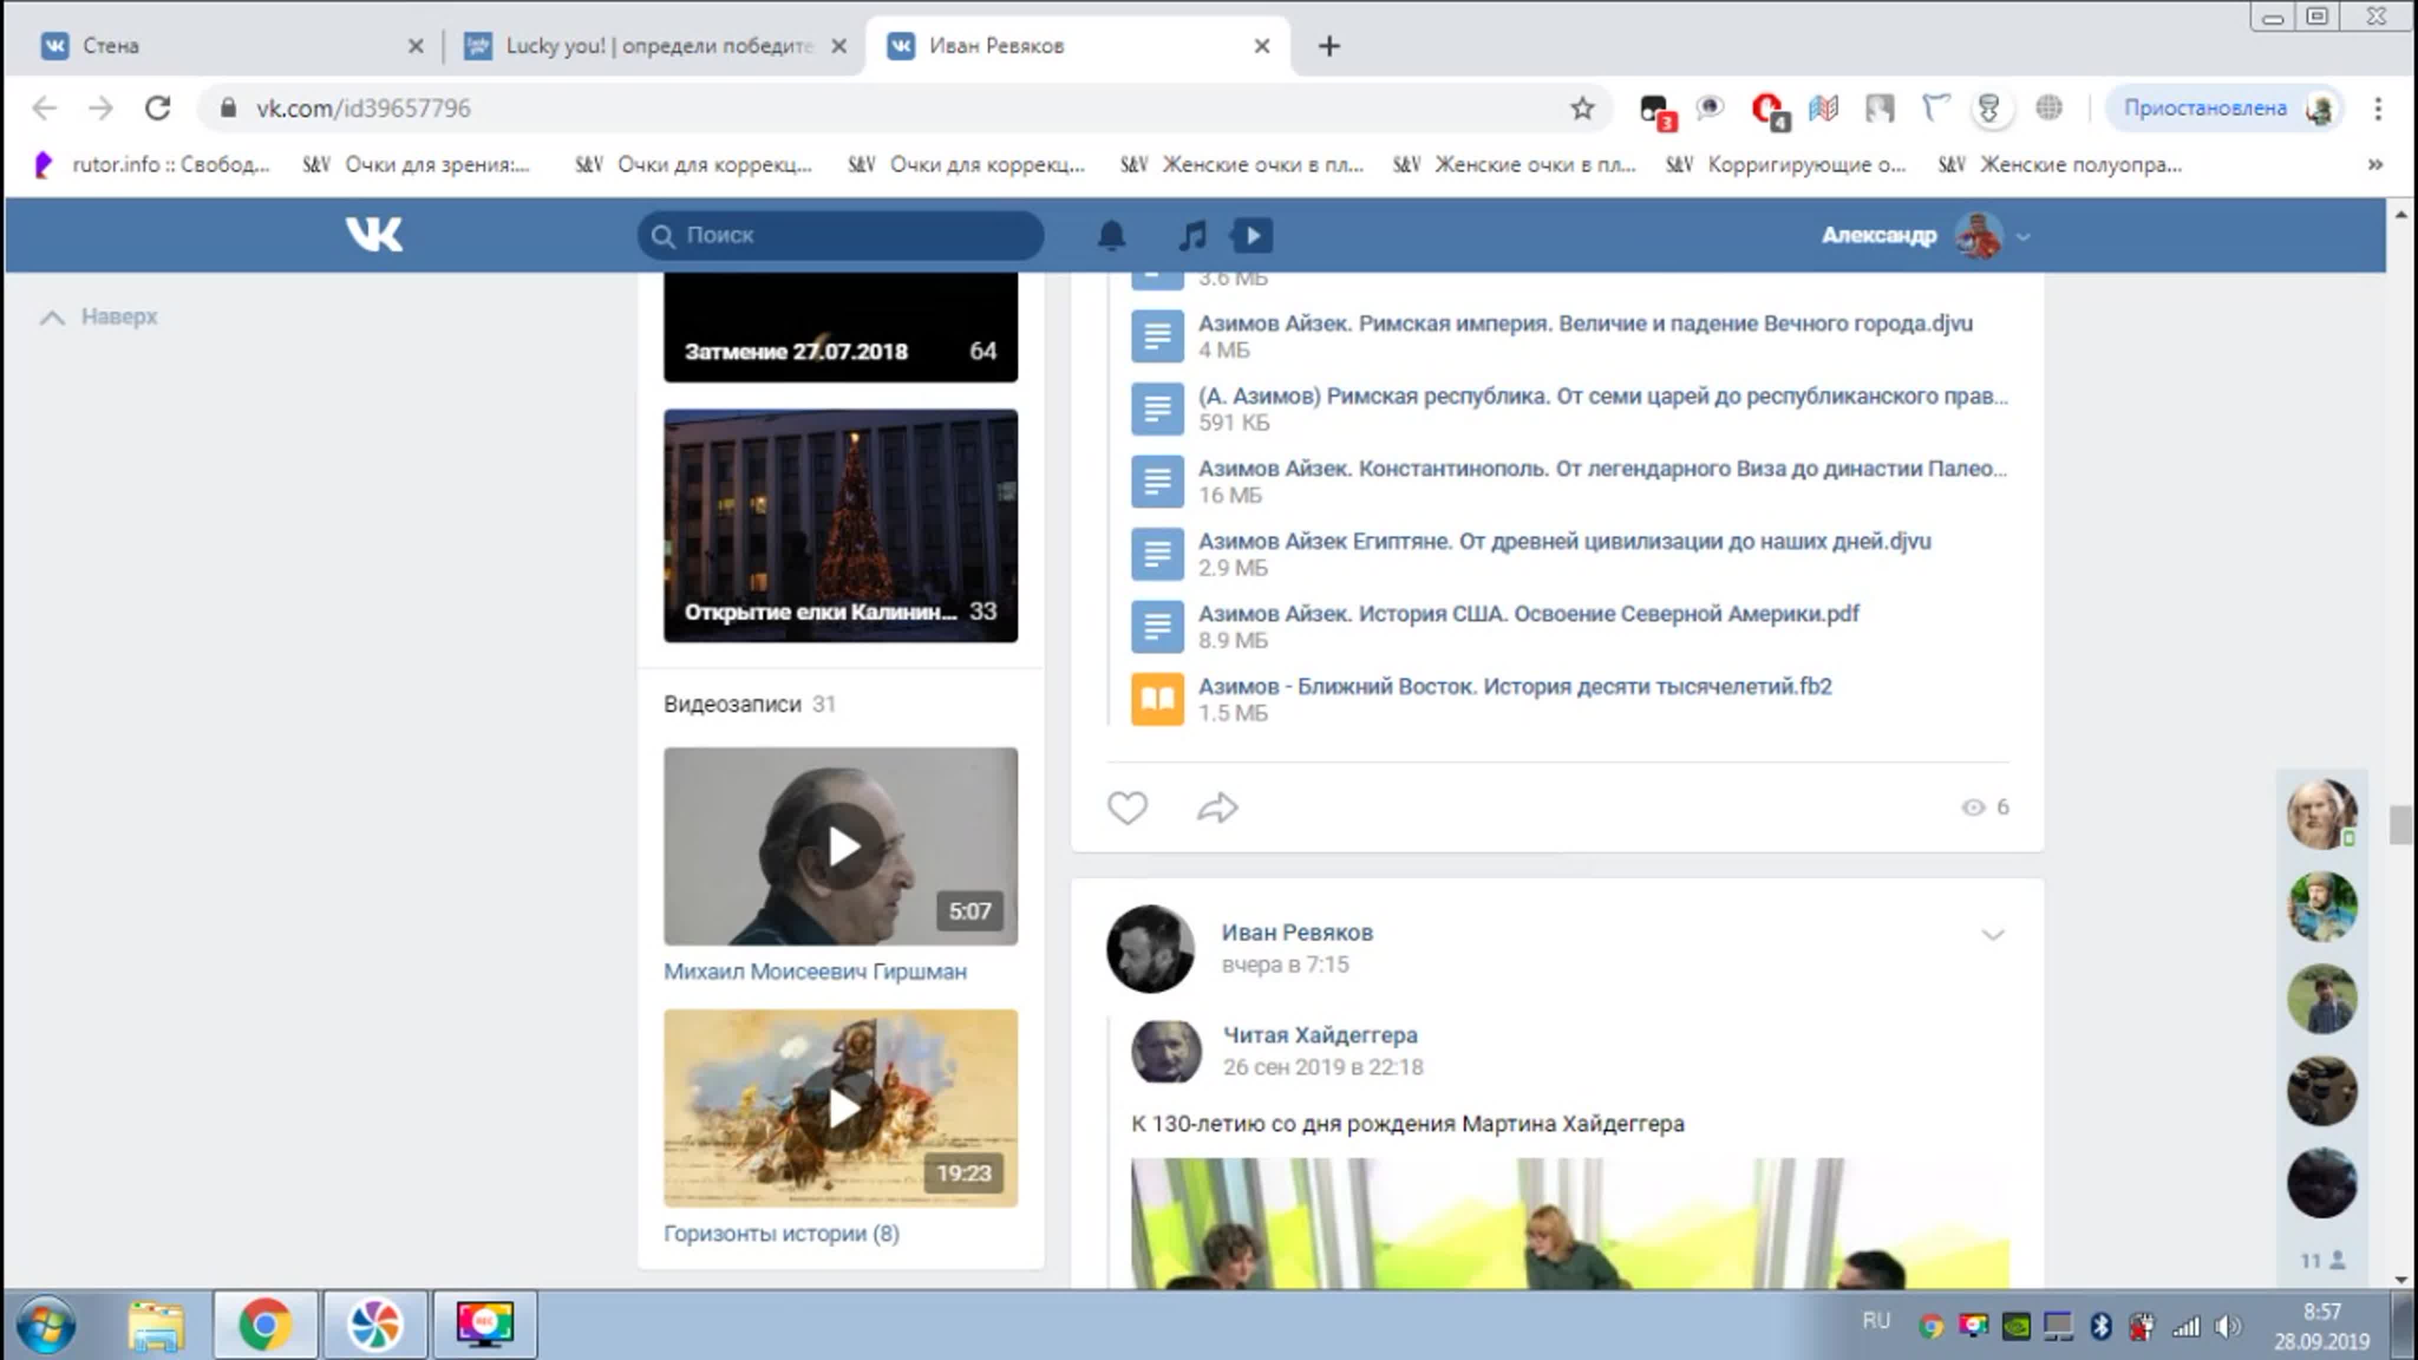2418x1360 pixels.
Task: Like the Asimov books post
Action: 1126,807
